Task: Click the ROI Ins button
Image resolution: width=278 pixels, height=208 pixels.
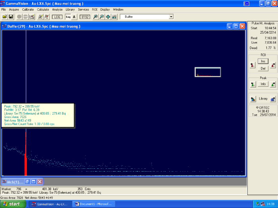Action: tap(263, 61)
